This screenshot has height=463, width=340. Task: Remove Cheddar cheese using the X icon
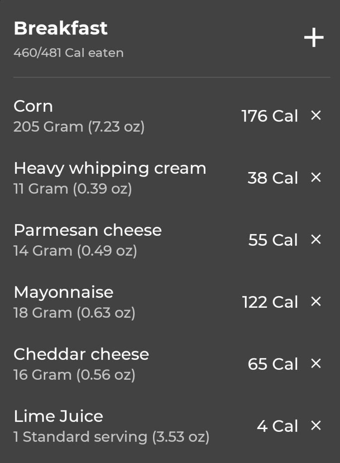coord(316,363)
